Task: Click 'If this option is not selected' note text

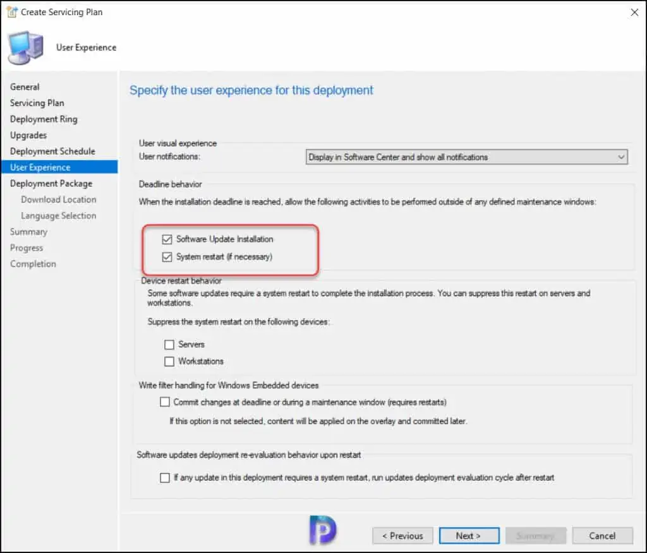Action: 318,421
